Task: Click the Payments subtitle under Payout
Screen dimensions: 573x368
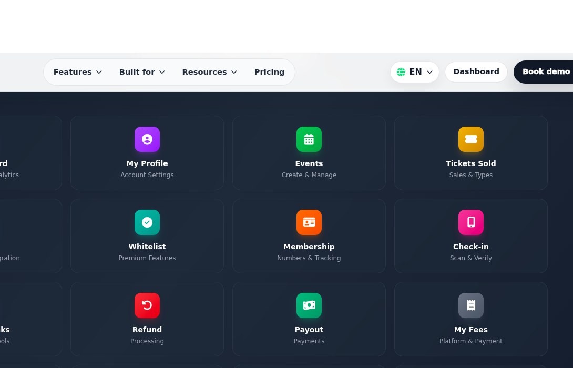Action: point(309,341)
